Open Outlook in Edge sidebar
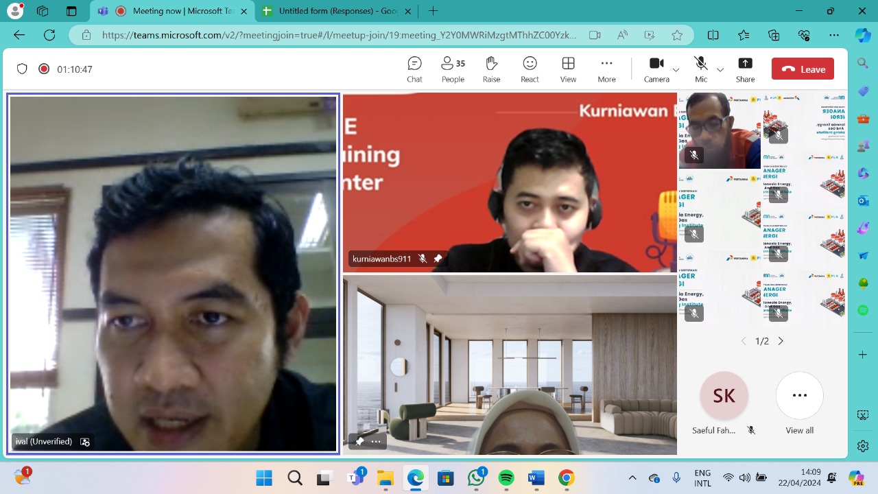Viewport: 878px width, 494px height. [863, 200]
